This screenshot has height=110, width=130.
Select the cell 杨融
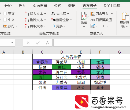tap(42, 67)
